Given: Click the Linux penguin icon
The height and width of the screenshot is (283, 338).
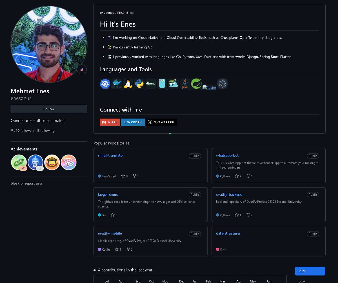Looking at the screenshot, I should pos(128,84).
